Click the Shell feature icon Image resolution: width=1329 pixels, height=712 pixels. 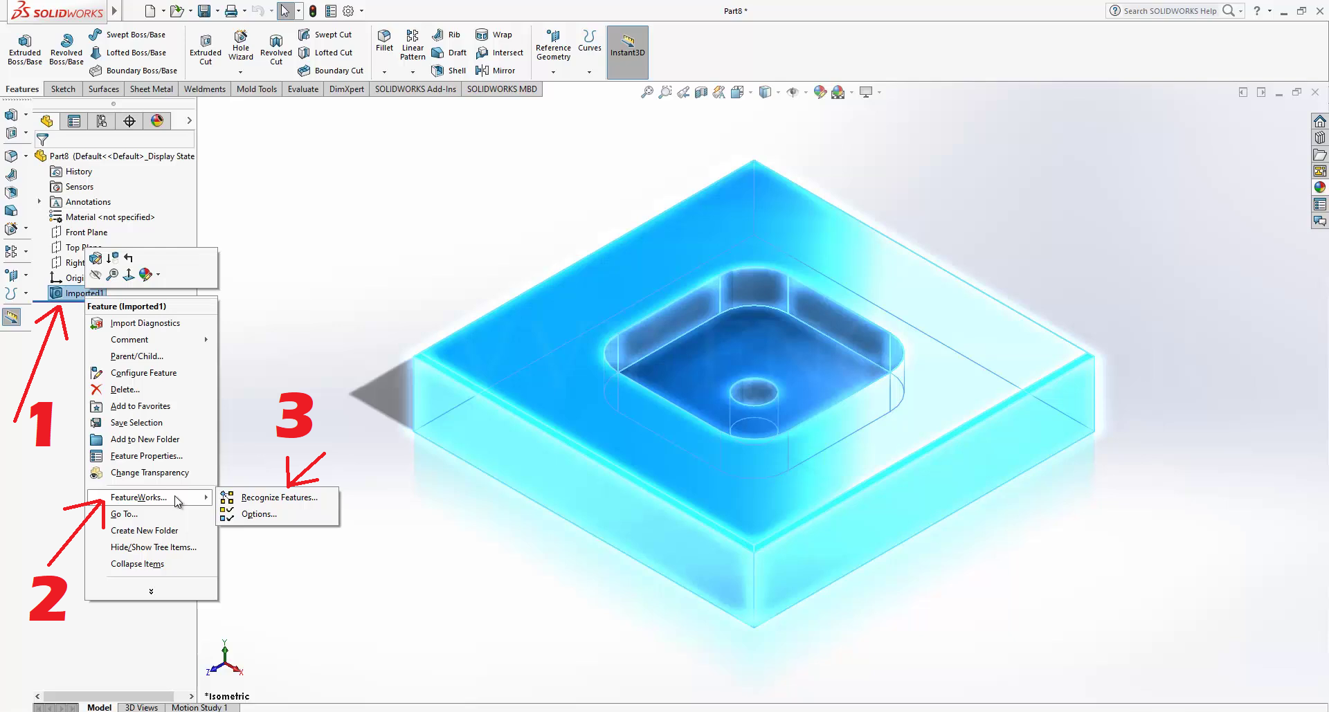point(437,71)
